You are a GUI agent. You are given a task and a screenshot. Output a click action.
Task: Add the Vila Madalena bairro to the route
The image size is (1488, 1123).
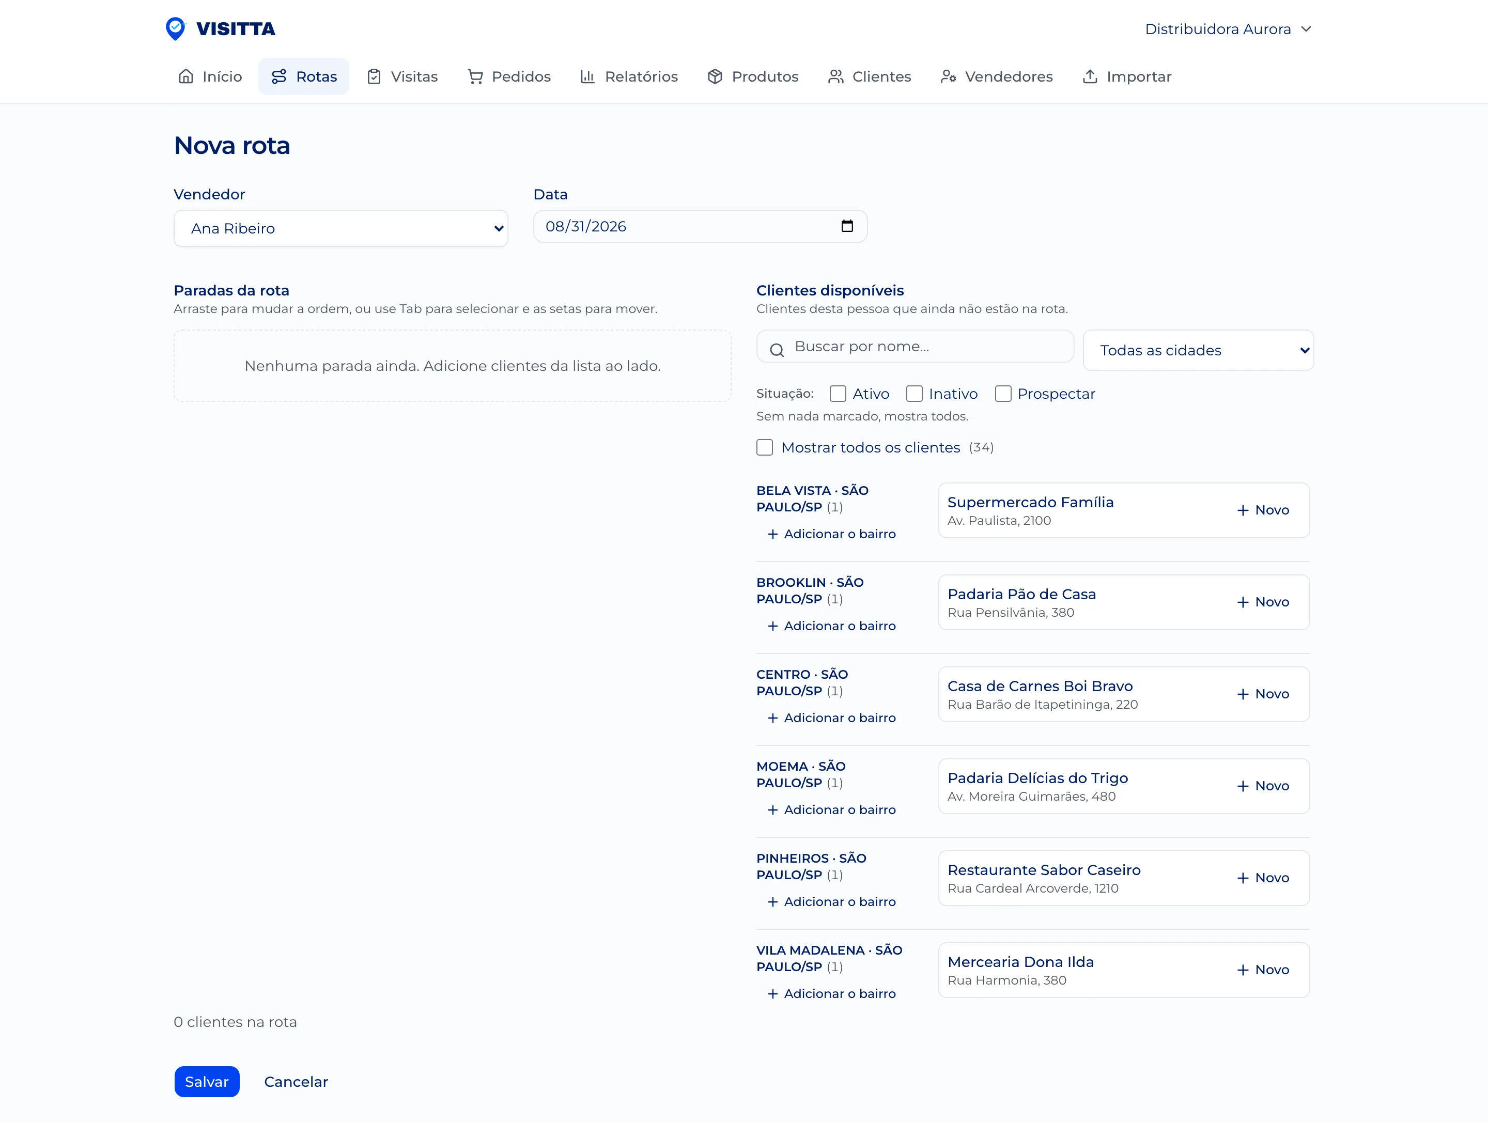click(x=831, y=994)
